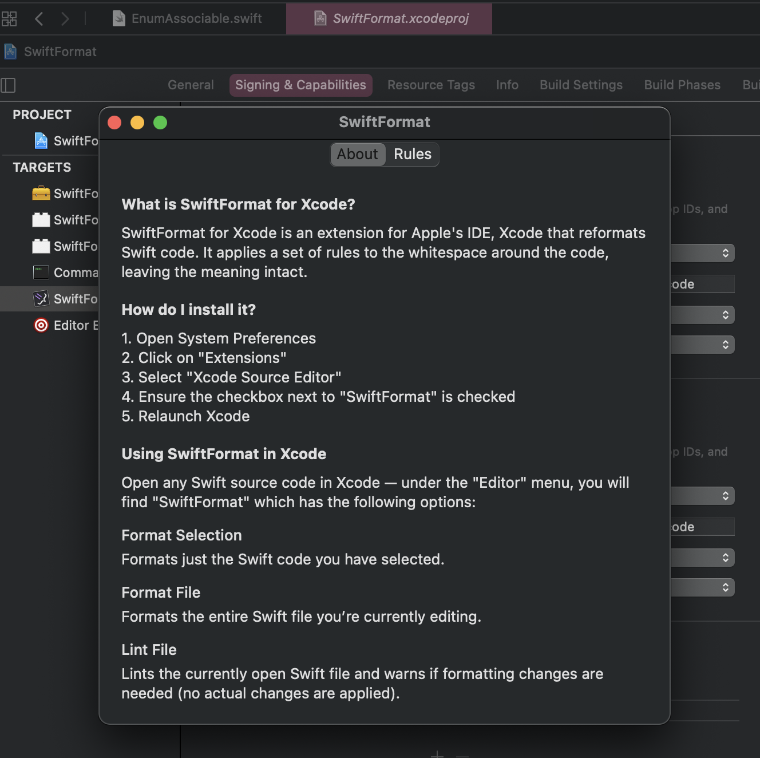Click the 'What is SwiftFormat for Xcode?' heading

tap(238, 204)
